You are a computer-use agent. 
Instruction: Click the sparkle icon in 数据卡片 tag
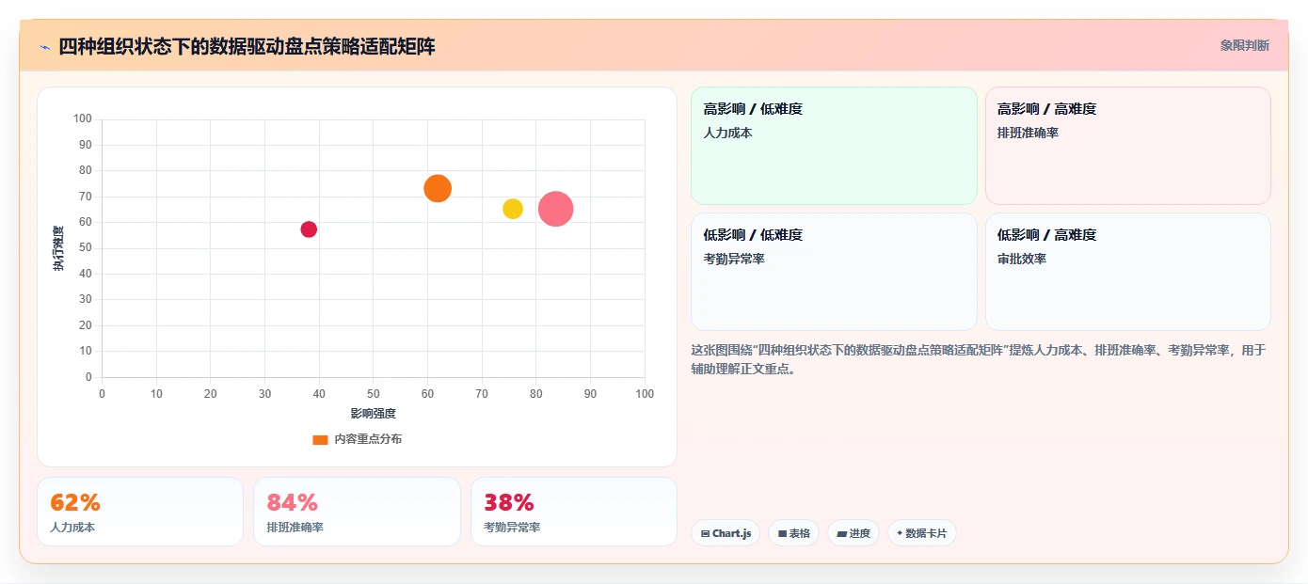900,533
